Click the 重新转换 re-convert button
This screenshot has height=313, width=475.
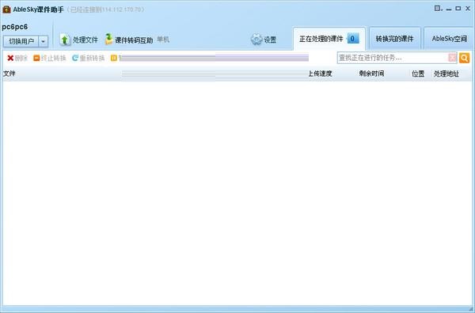[88, 58]
